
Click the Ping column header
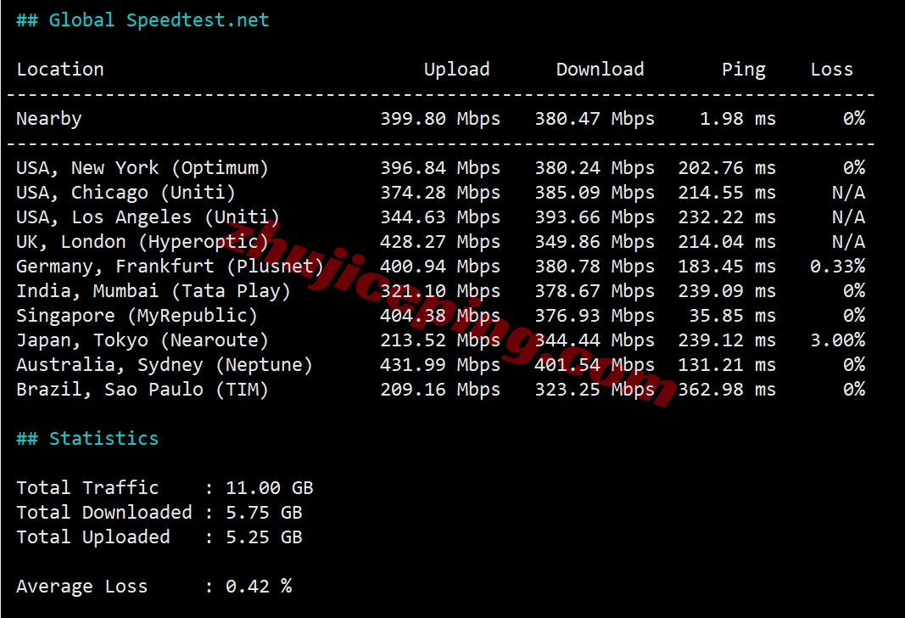click(x=743, y=70)
